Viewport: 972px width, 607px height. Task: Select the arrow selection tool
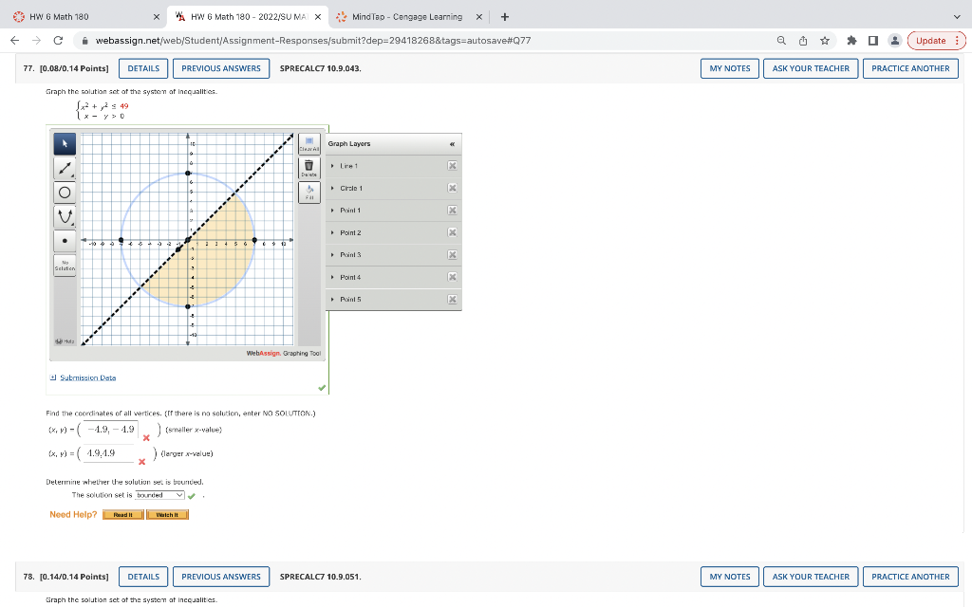pos(65,143)
